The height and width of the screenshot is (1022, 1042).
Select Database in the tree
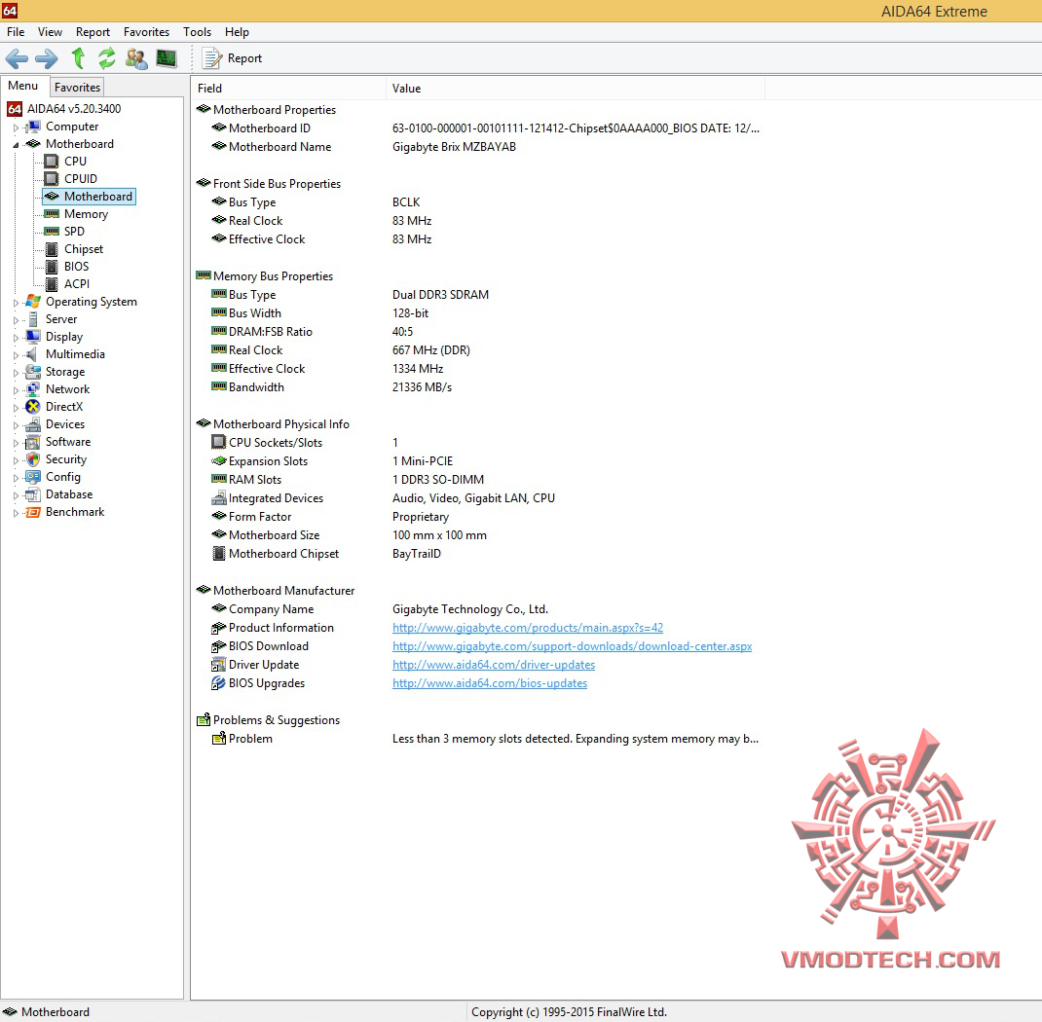pos(69,494)
